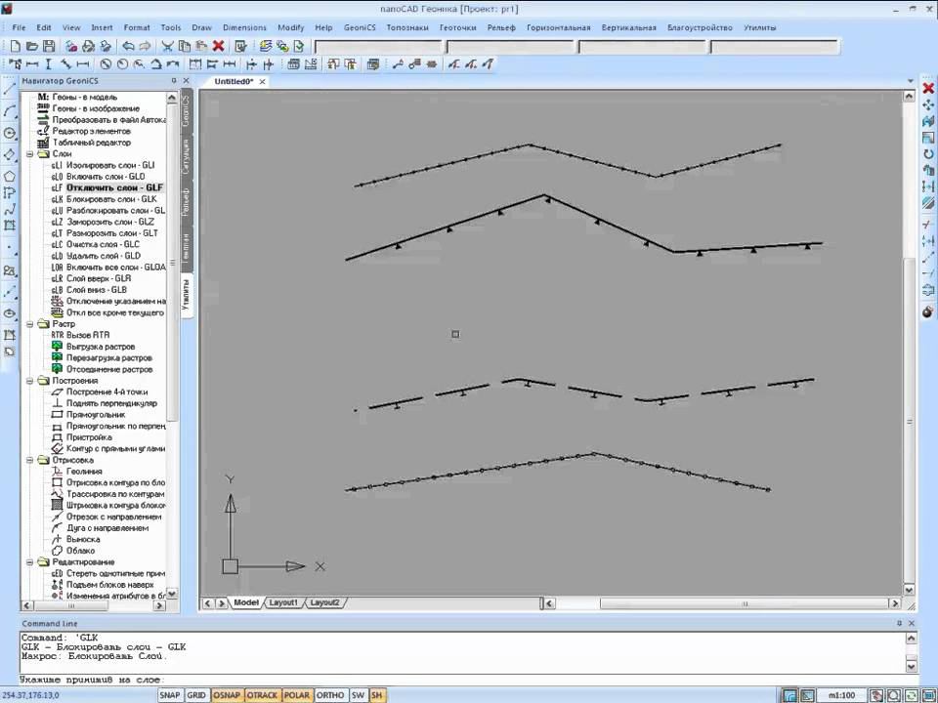Click the bomb Explode icon in right toolbar
Screen dimensions: 938x703
click(x=928, y=311)
